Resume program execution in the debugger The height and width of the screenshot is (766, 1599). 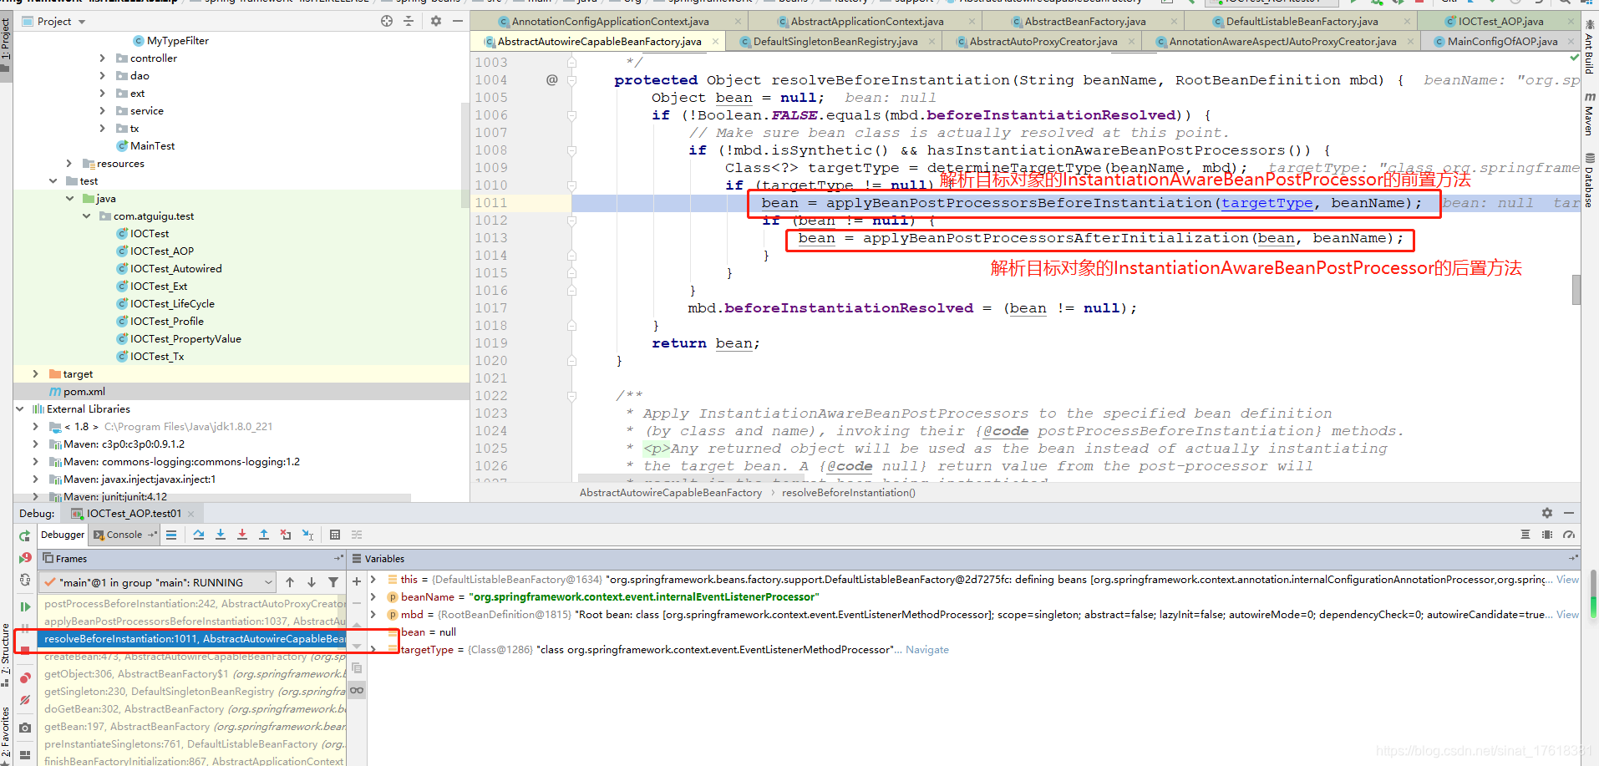point(25,606)
